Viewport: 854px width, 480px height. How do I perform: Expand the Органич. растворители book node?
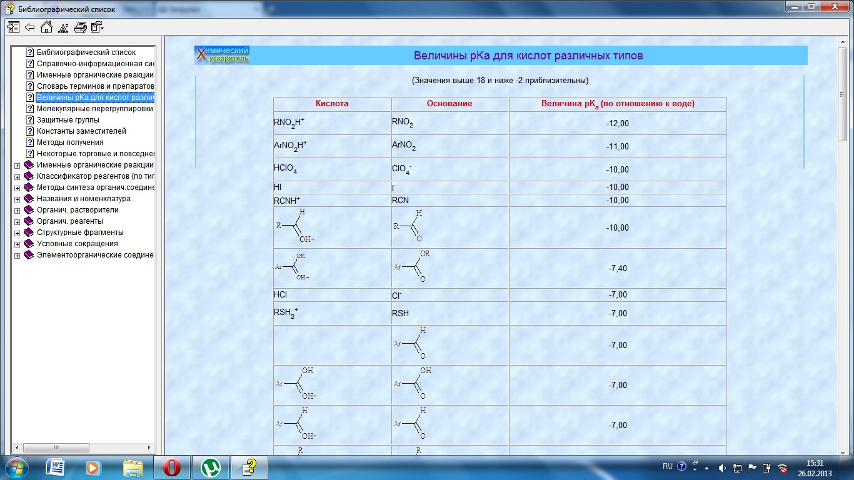tap(18, 211)
